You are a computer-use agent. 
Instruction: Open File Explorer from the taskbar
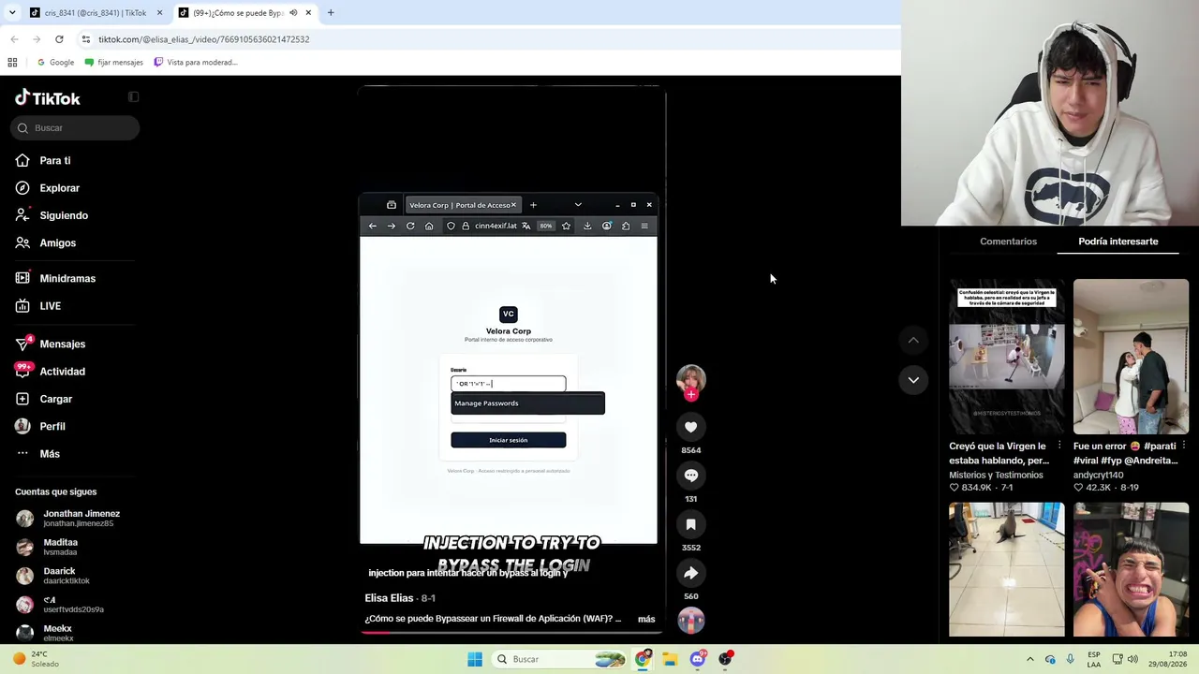(x=670, y=659)
